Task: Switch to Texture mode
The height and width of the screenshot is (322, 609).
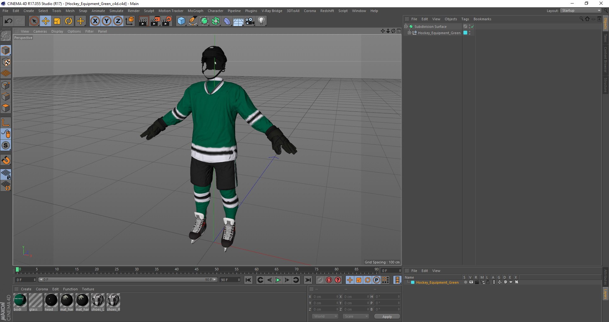Action: coord(6,62)
